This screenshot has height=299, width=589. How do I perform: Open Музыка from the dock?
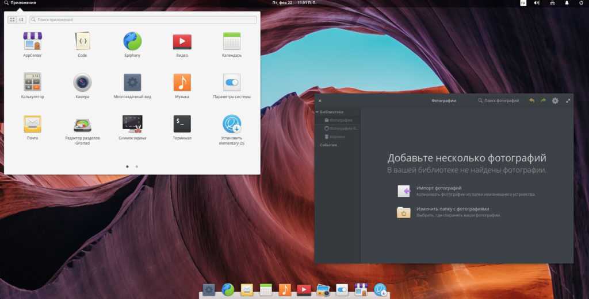click(x=285, y=290)
